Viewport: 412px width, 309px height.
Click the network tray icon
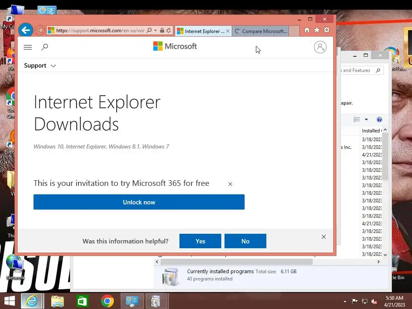365,301
